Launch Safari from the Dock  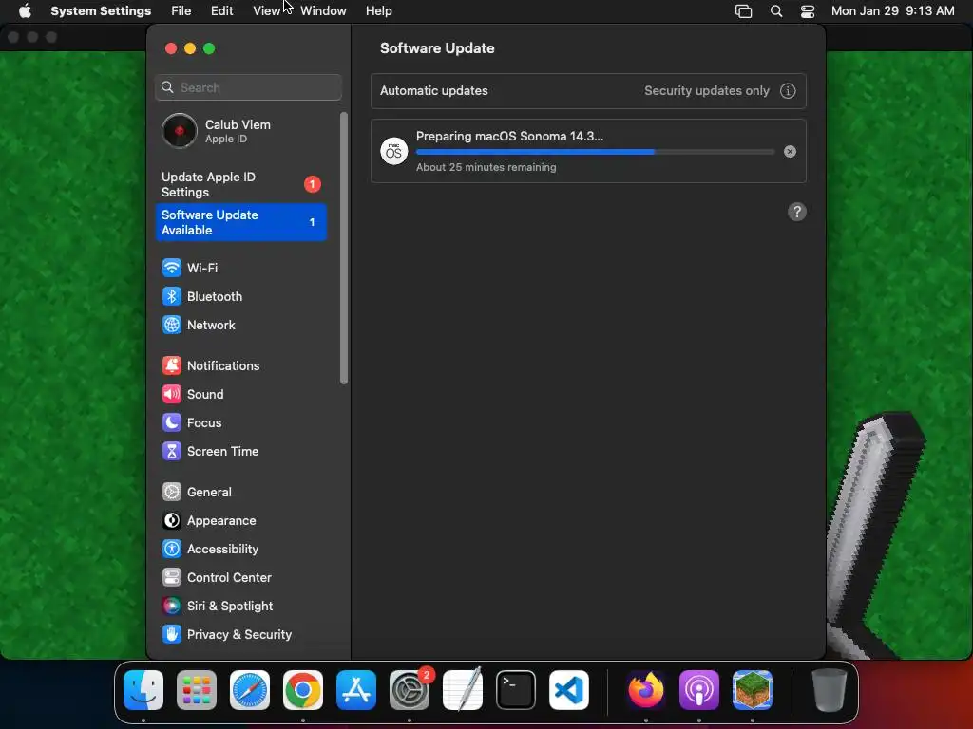250,690
